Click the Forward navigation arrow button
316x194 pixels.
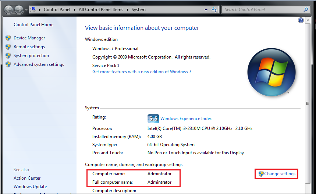[19, 10]
